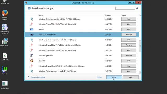Select the CakePHP row name text
167x94 pixels.
pyautogui.click(x=42, y=61)
